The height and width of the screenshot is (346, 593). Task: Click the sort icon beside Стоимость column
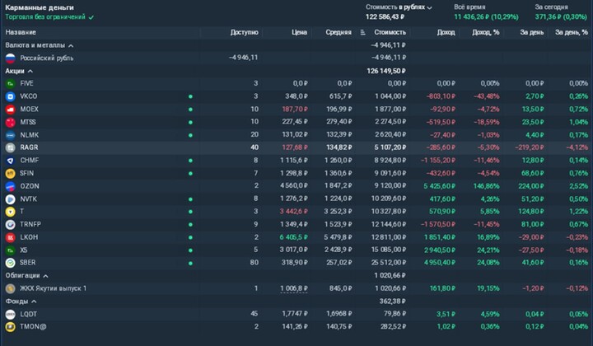point(362,32)
